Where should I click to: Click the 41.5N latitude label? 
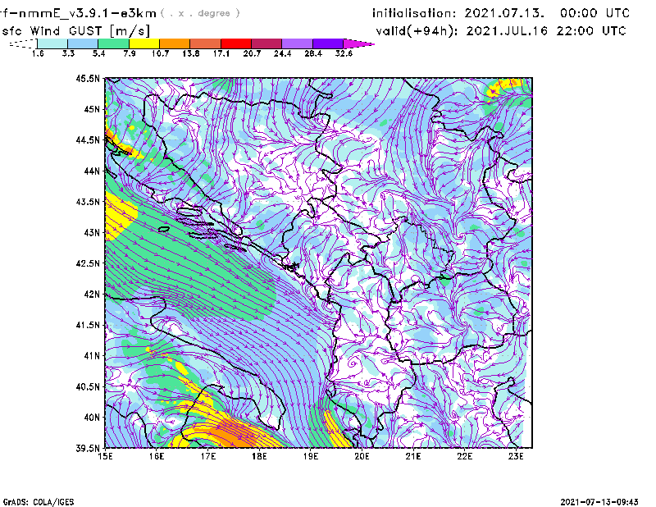click(88, 325)
